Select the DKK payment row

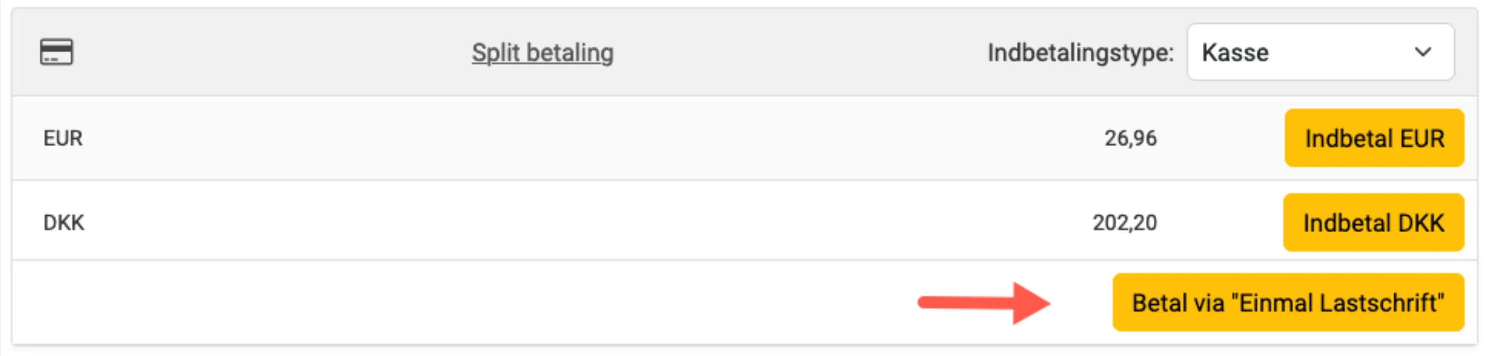(x=583, y=223)
